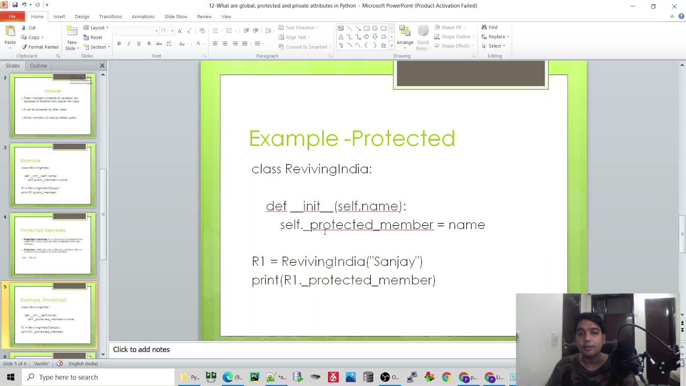Cut the selected content
Screen dimensions: 686x386
28,27
